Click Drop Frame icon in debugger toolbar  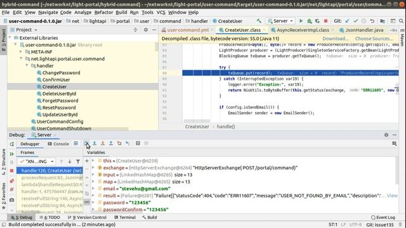click(x=119, y=143)
